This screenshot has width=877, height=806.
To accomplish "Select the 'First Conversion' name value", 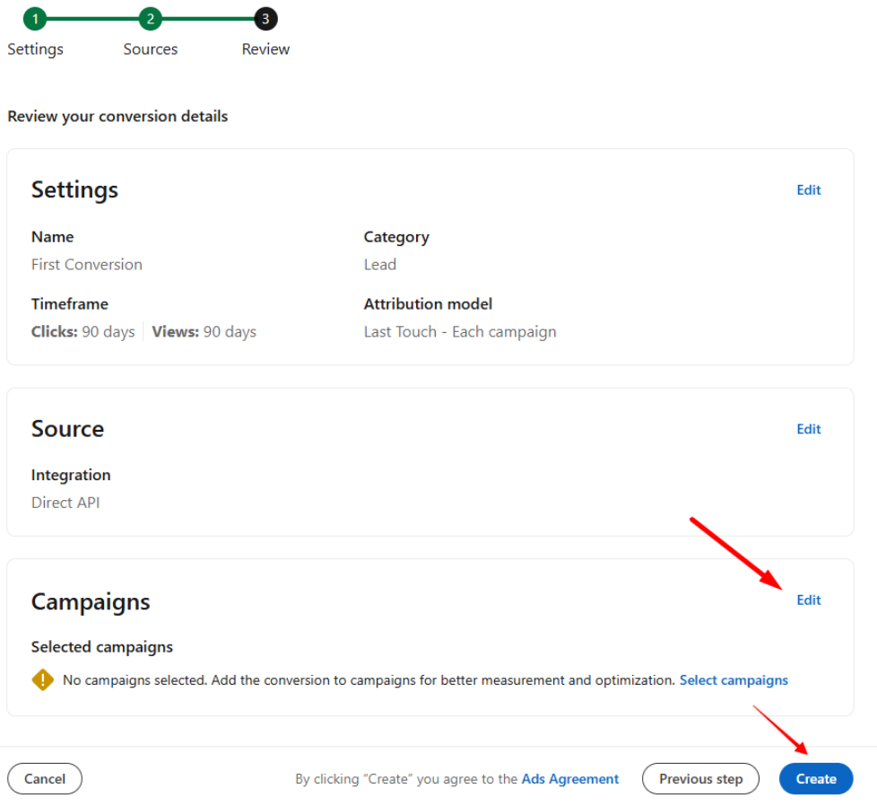I will [x=87, y=264].
